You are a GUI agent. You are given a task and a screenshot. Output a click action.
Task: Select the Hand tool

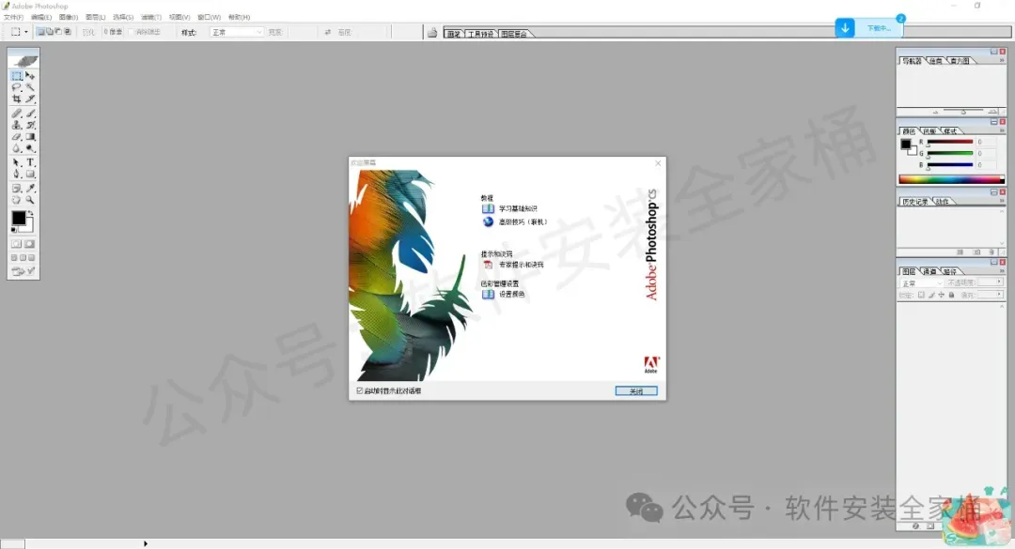tap(17, 200)
